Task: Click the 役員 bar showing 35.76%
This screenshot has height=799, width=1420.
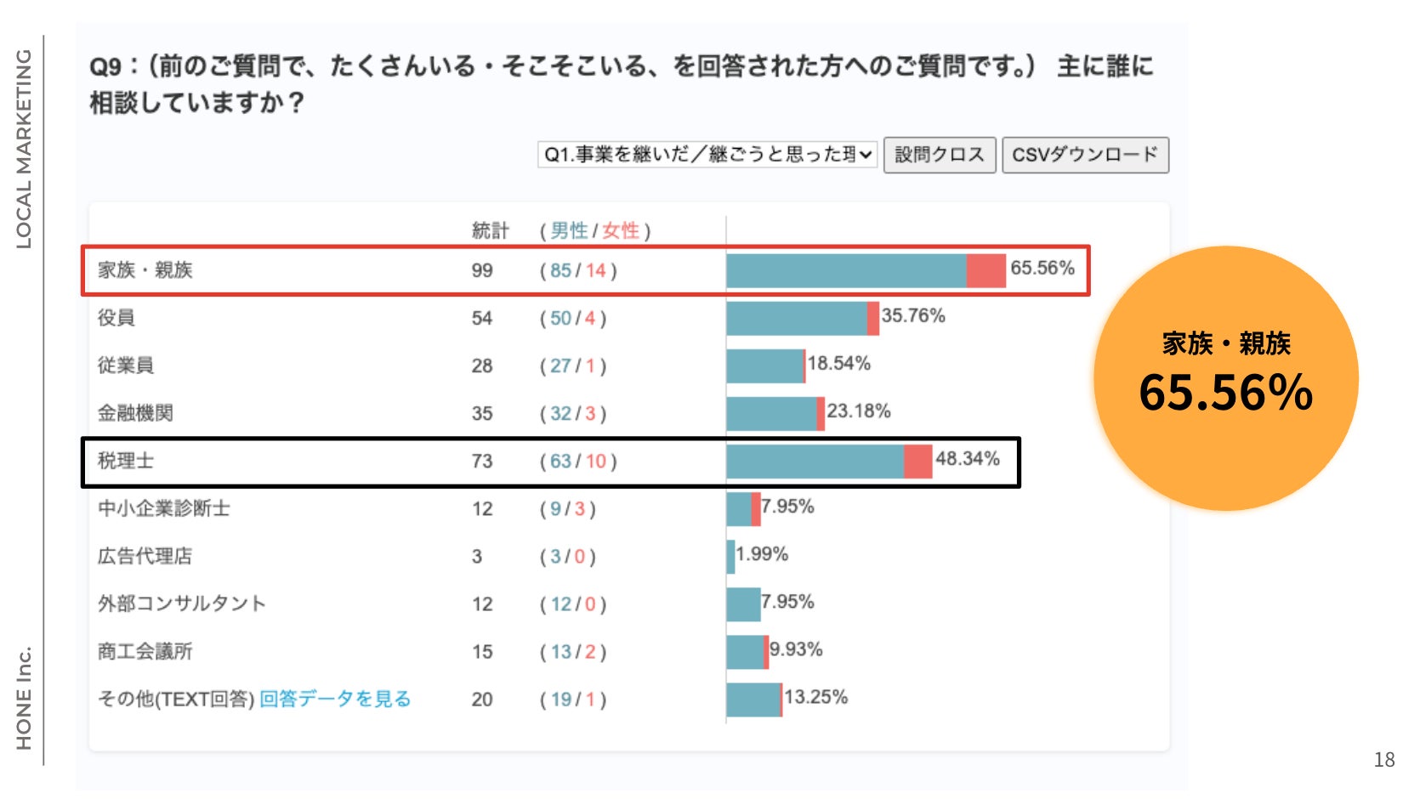Action: pos(803,319)
